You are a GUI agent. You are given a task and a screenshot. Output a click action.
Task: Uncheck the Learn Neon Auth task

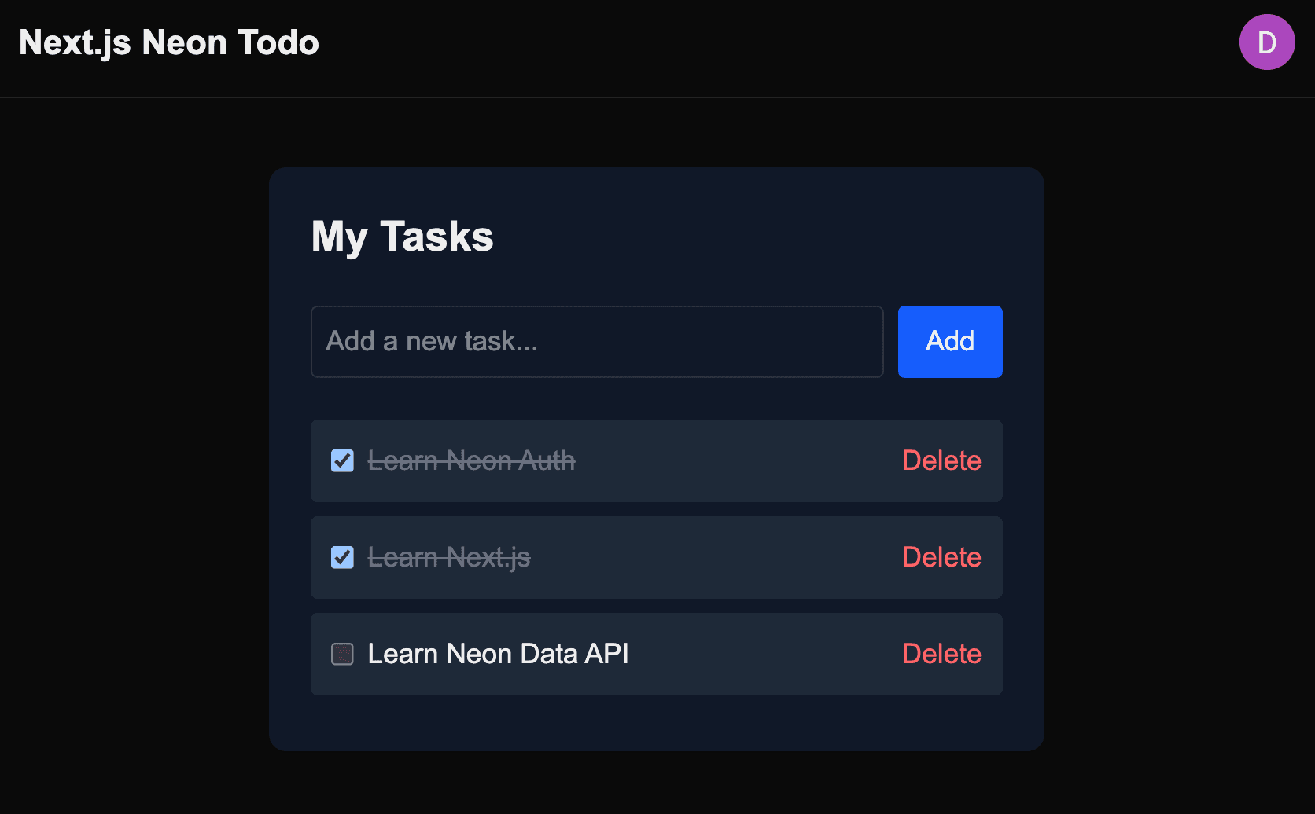[342, 460]
